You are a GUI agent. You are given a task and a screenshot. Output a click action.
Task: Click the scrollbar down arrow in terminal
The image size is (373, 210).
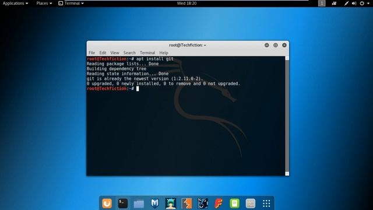click(x=287, y=174)
